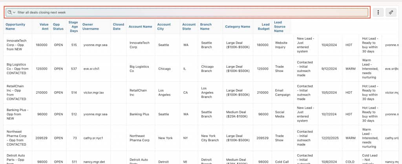Select 'InnovateTech Corp - Opp from NEW' cell
402x164 pixels.
click(17, 45)
